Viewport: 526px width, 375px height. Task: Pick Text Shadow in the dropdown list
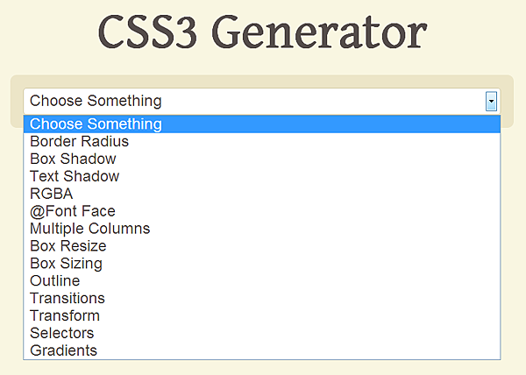[75, 176]
